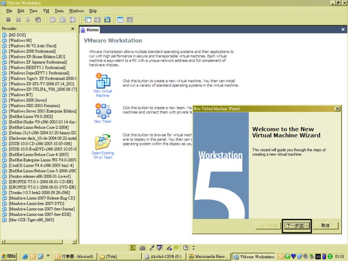Click the CH input language indicator
Viewport: 348px width, 261px height.
coord(133,248)
